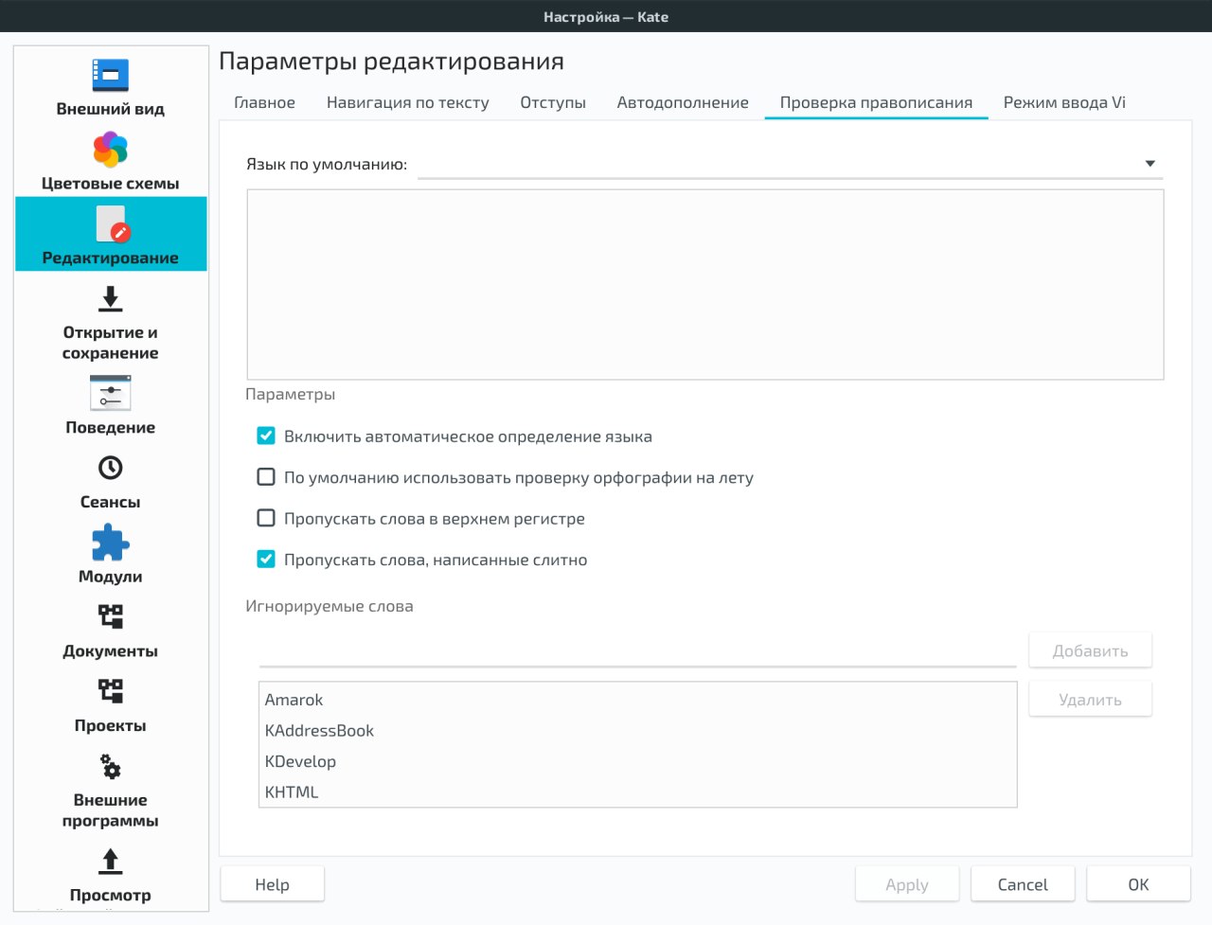Open the Просмотр upload arrow icon
Viewport: 1212px width, 925px height.
tap(110, 861)
